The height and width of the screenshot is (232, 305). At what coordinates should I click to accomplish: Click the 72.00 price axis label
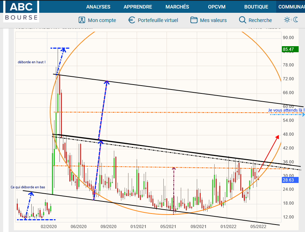288,79
